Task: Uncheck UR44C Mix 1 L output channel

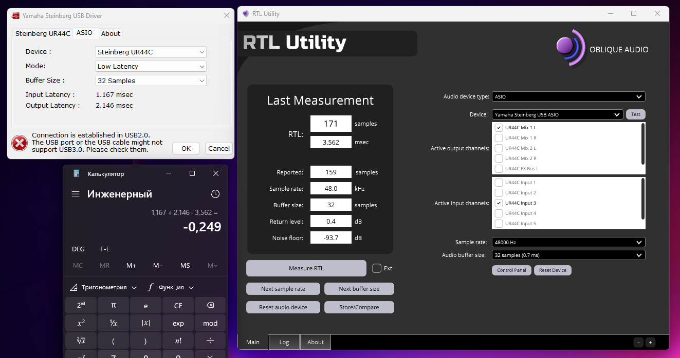Action: point(499,128)
